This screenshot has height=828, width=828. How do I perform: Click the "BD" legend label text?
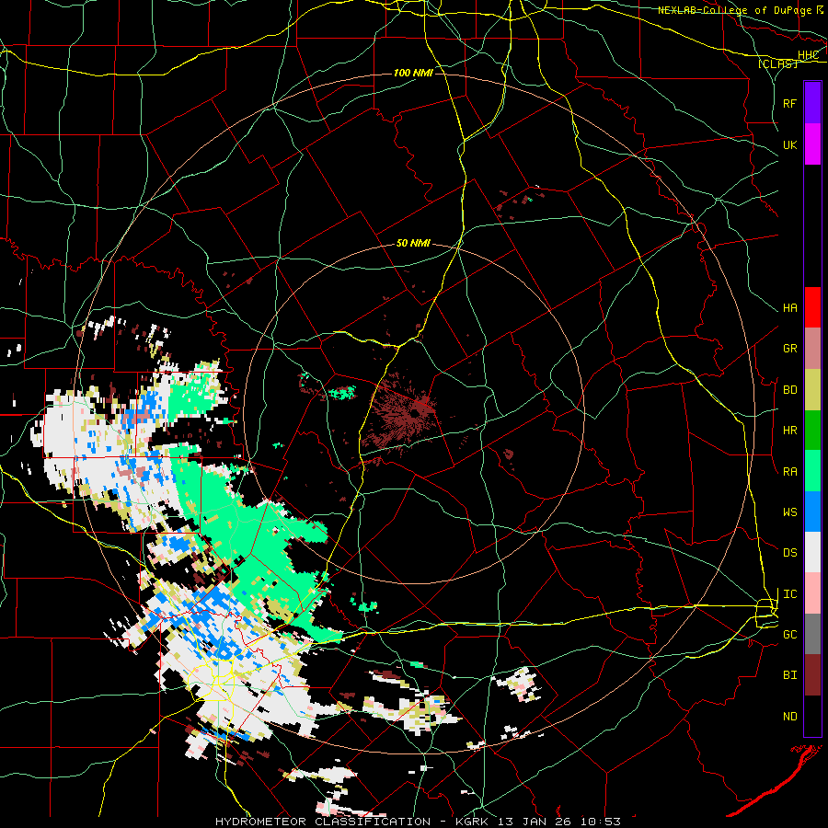click(x=789, y=390)
